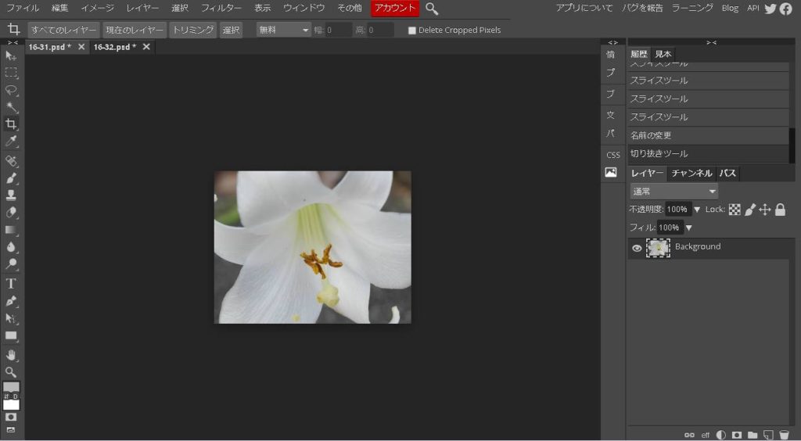Open the フィルター menu
Viewport: 801px width, 441px height.
click(221, 9)
